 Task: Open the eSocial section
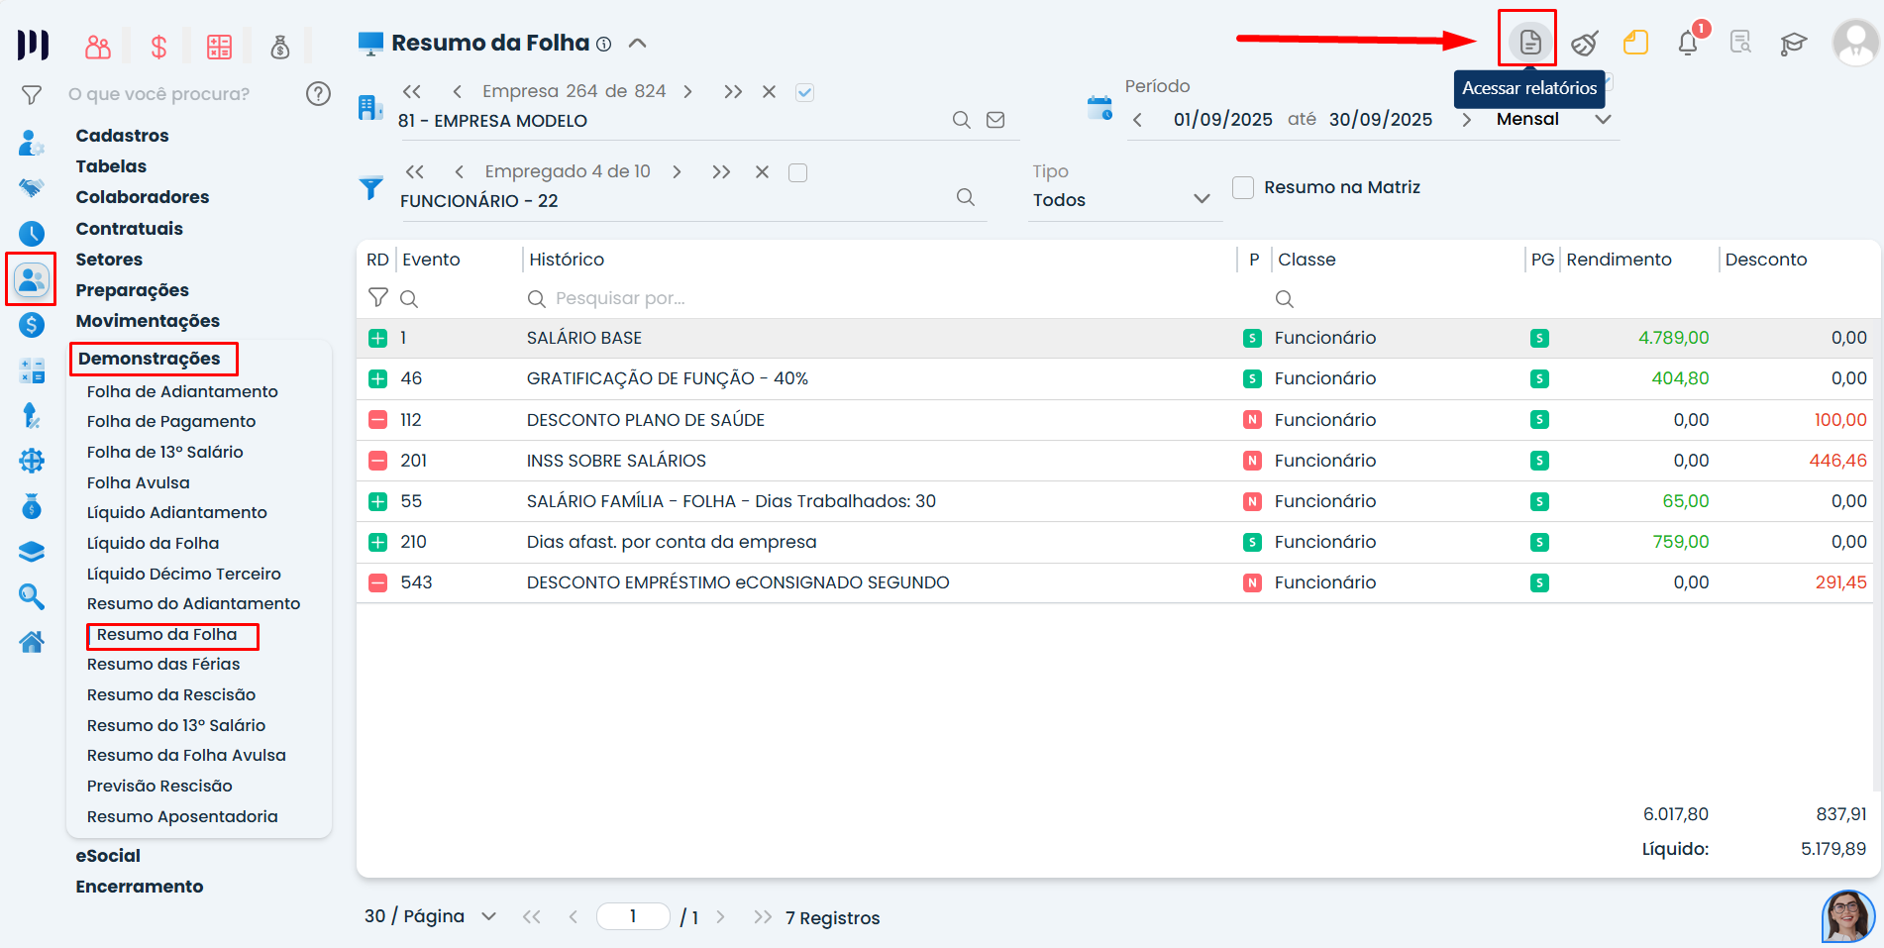coord(108,856)
